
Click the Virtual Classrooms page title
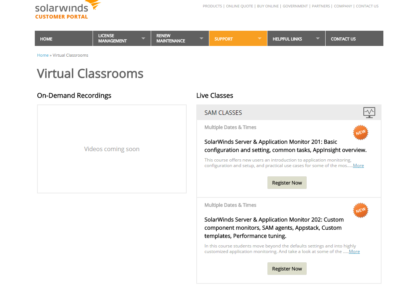pos(90,74)
